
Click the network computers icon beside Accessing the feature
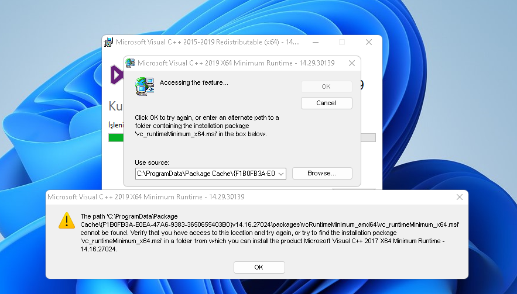(145, 87)
